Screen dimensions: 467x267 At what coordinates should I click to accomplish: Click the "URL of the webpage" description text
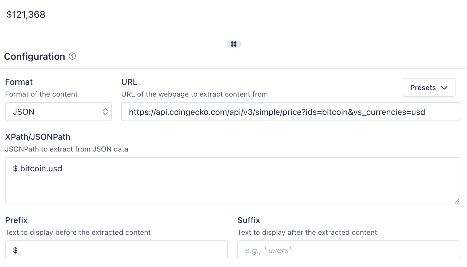194,94
